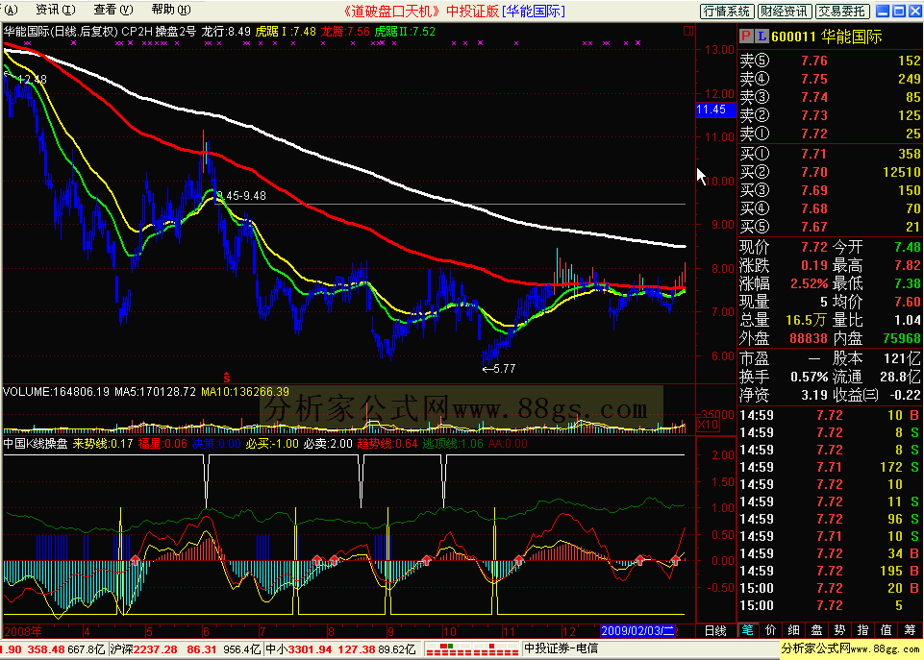This screenshot has width=924, height=660.
Task: Maximize the window with the blue restore button
Action: pyautogui.click(x=899, y=11)
